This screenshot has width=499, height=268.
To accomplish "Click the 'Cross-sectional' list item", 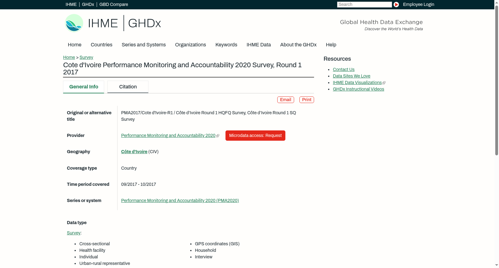I will pyautogui.click(x=94, y=244).
